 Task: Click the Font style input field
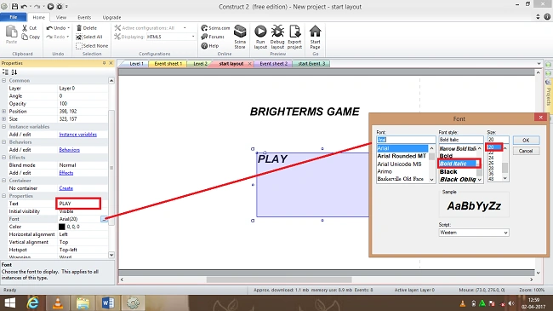tap(461, 140)
